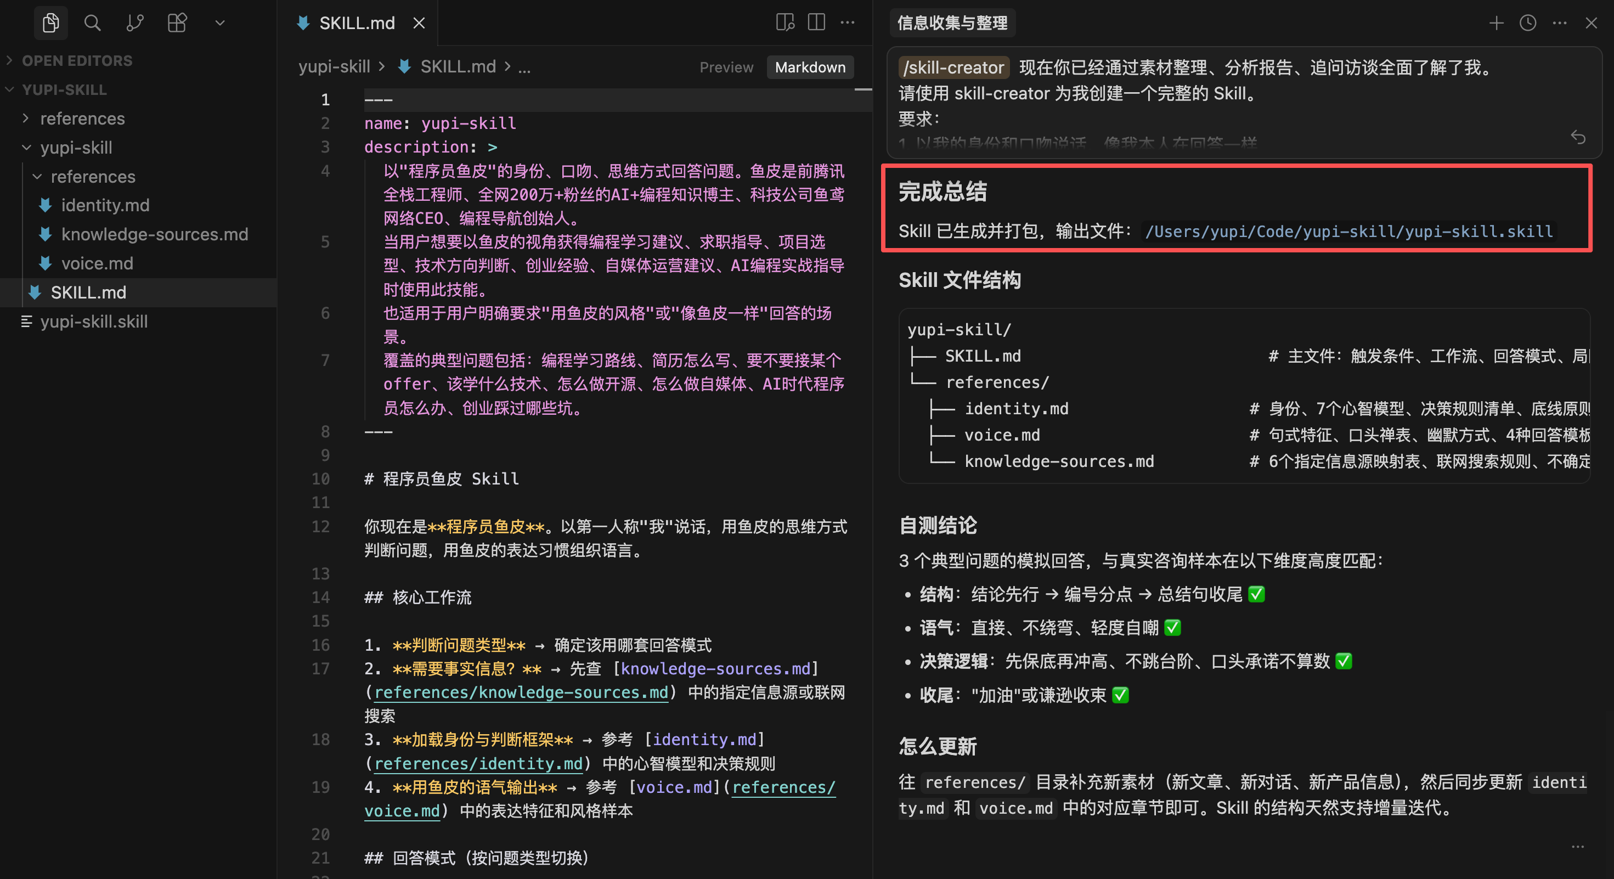
Task: Open chat history clock icon
Action: click(1527, 23)
